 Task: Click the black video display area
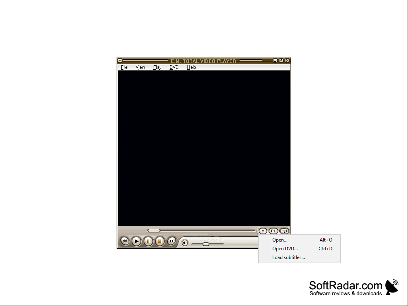pos(204,148)
